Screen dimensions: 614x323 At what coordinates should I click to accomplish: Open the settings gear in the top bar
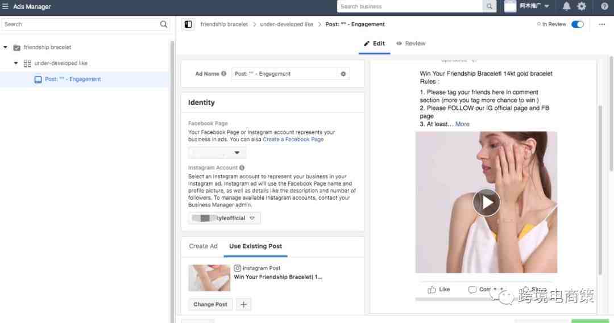click(x=582, y=6)
